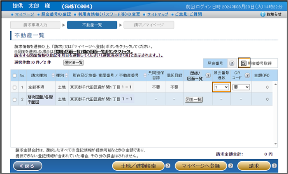The image size is (288, 174).
Task: Click help icon next to 請求 button
Action: coord(274,166)
